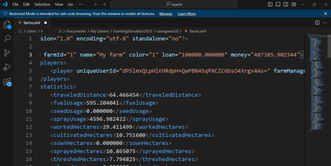Click the sownHectares value on line 14
This screenshot has height=166, width=331.
[109, 143]
